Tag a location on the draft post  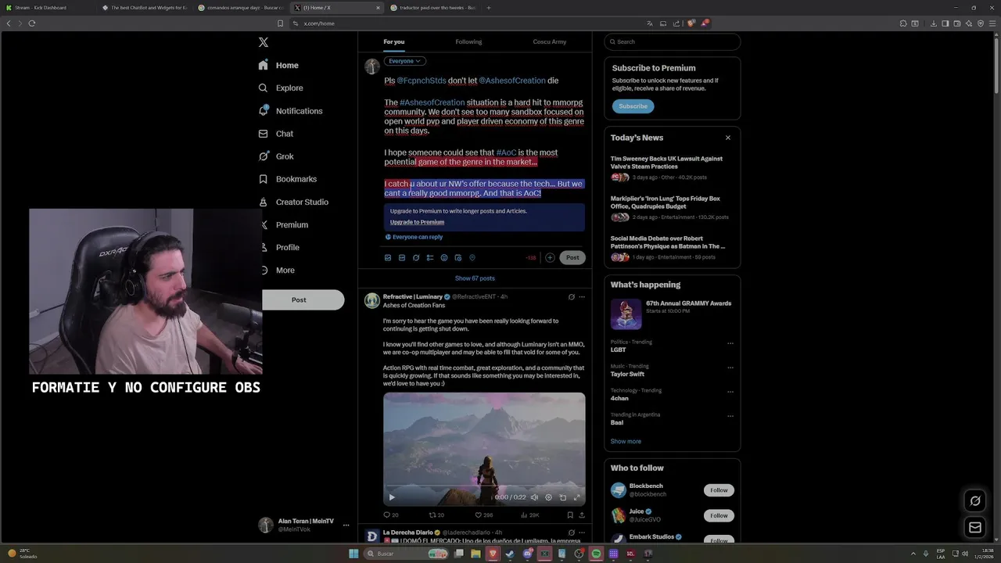[x=472, y=257]
